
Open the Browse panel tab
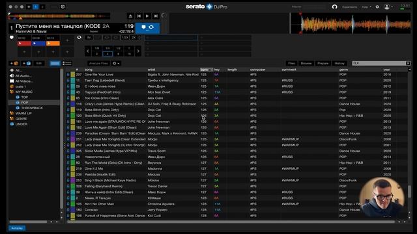tap(306, 64)
